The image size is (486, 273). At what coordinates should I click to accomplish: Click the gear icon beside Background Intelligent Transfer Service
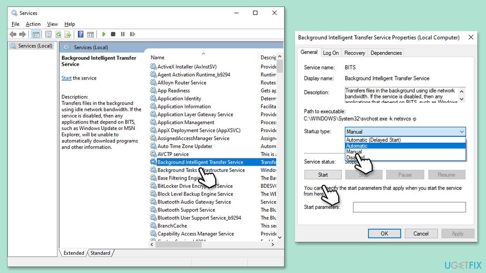(153, 162)
